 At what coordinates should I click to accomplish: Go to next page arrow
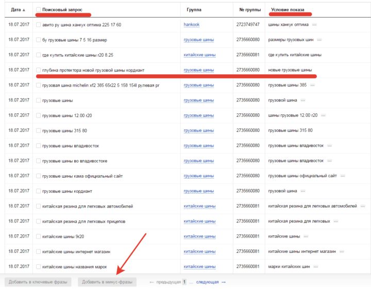[x=224, y=282]
